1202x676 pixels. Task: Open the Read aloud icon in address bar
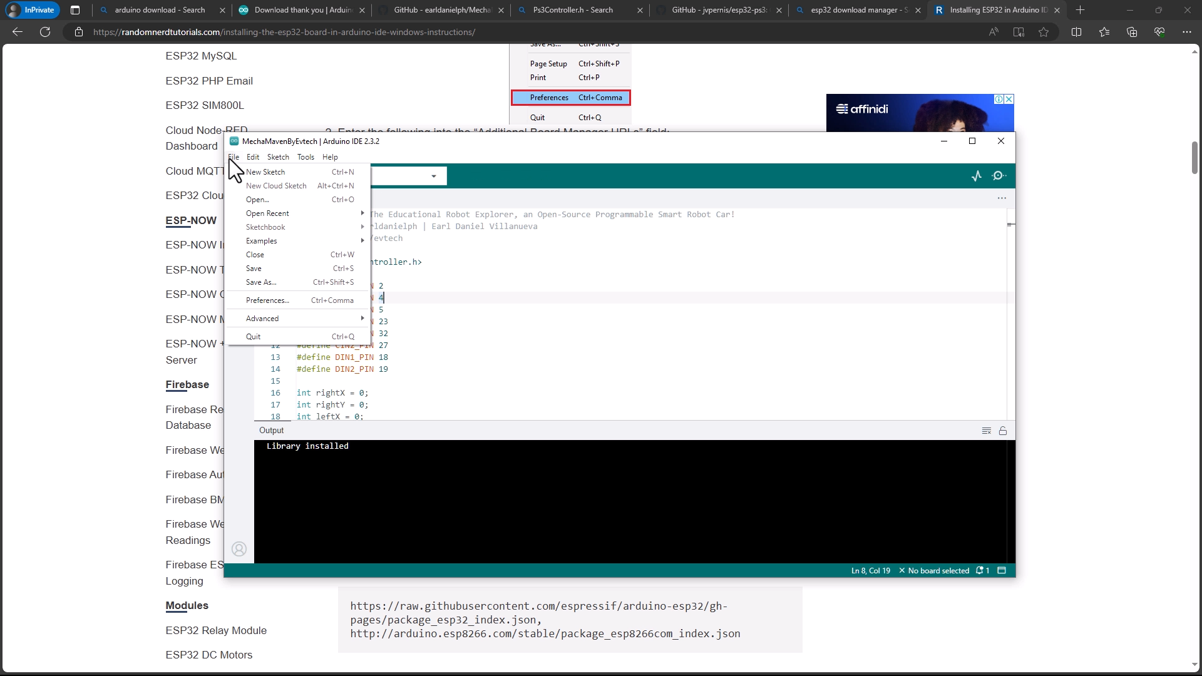[x=994, y=32]
